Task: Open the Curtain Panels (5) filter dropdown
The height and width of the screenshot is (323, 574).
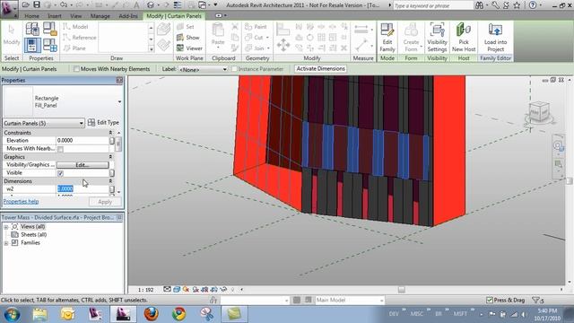Action: [x=44, y=123]
